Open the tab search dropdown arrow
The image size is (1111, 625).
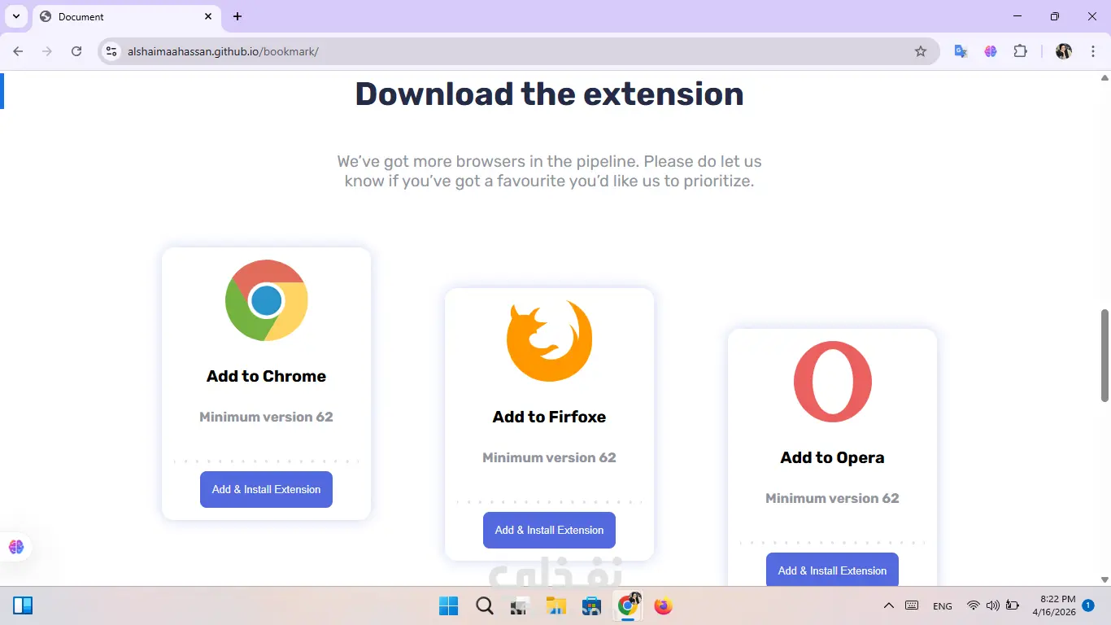click(x=16, y=16)
